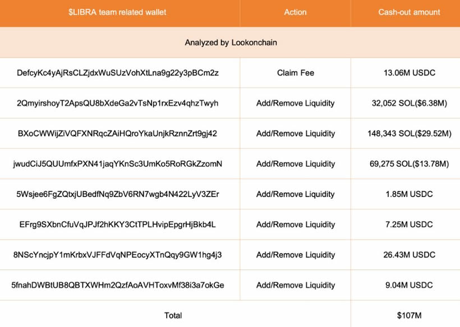The image size is (460, 327).
Task: Open wallet address starting with EFrg9SXbnCfu
Action: click(118, 225)
